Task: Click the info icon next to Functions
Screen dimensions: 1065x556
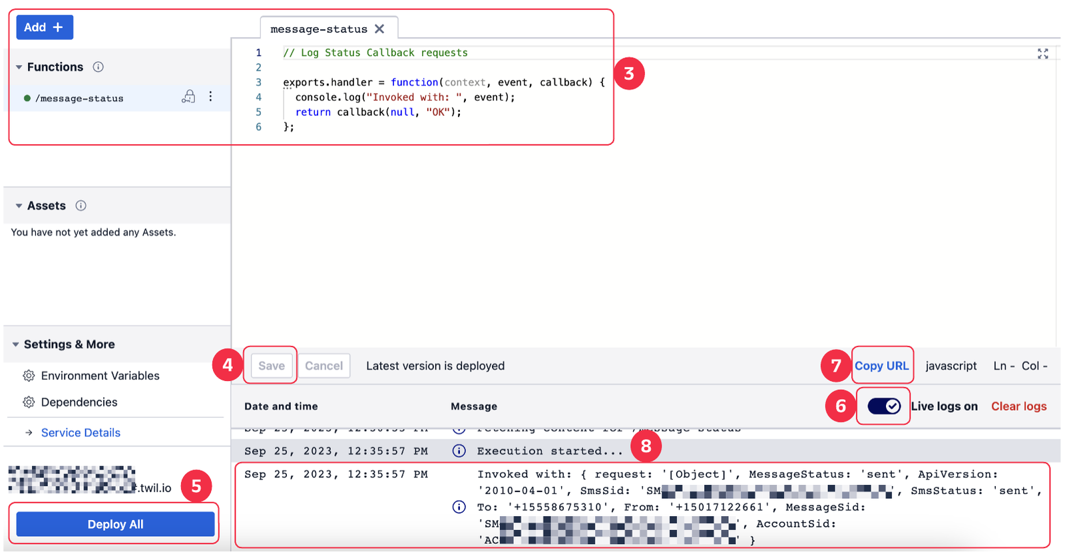Action: coord(98,67)
